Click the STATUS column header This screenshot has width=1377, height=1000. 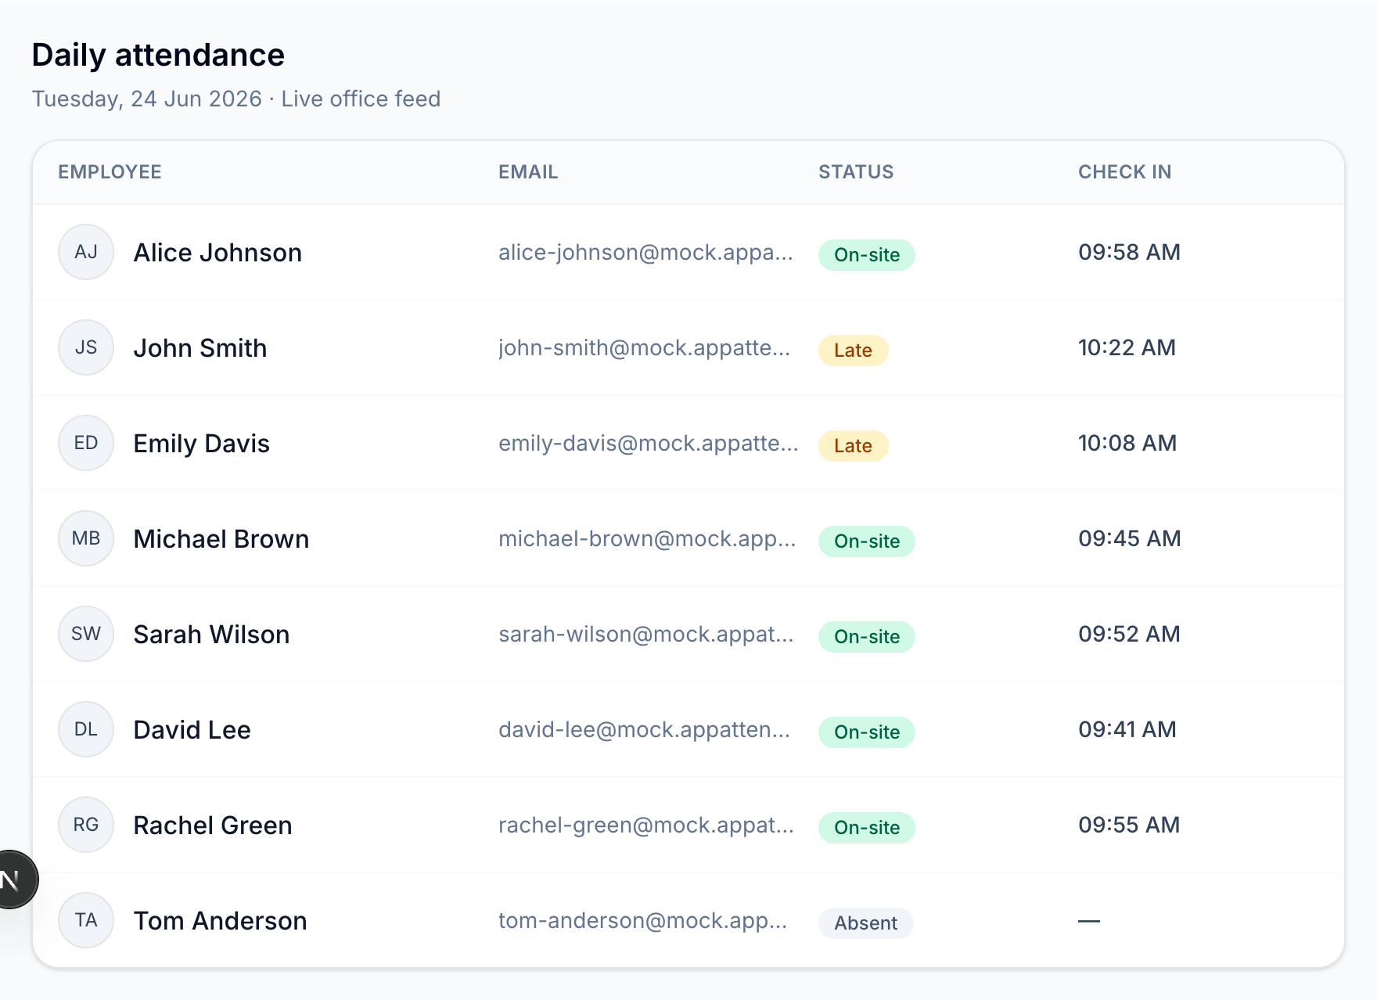click(x=856, y=172)
